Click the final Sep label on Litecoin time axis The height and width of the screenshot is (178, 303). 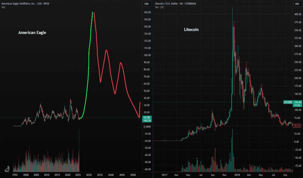[285, 175]
